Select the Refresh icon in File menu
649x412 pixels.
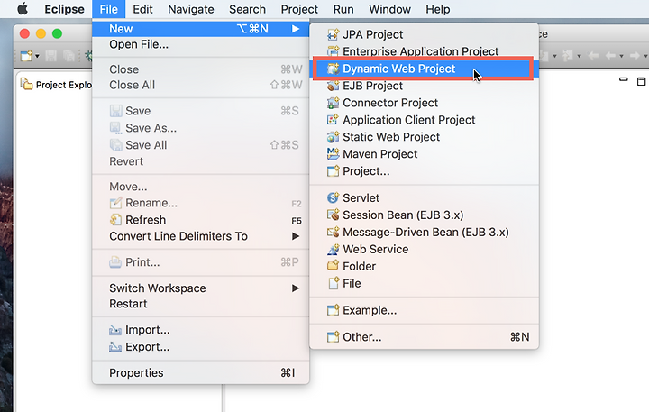(116, 219)
